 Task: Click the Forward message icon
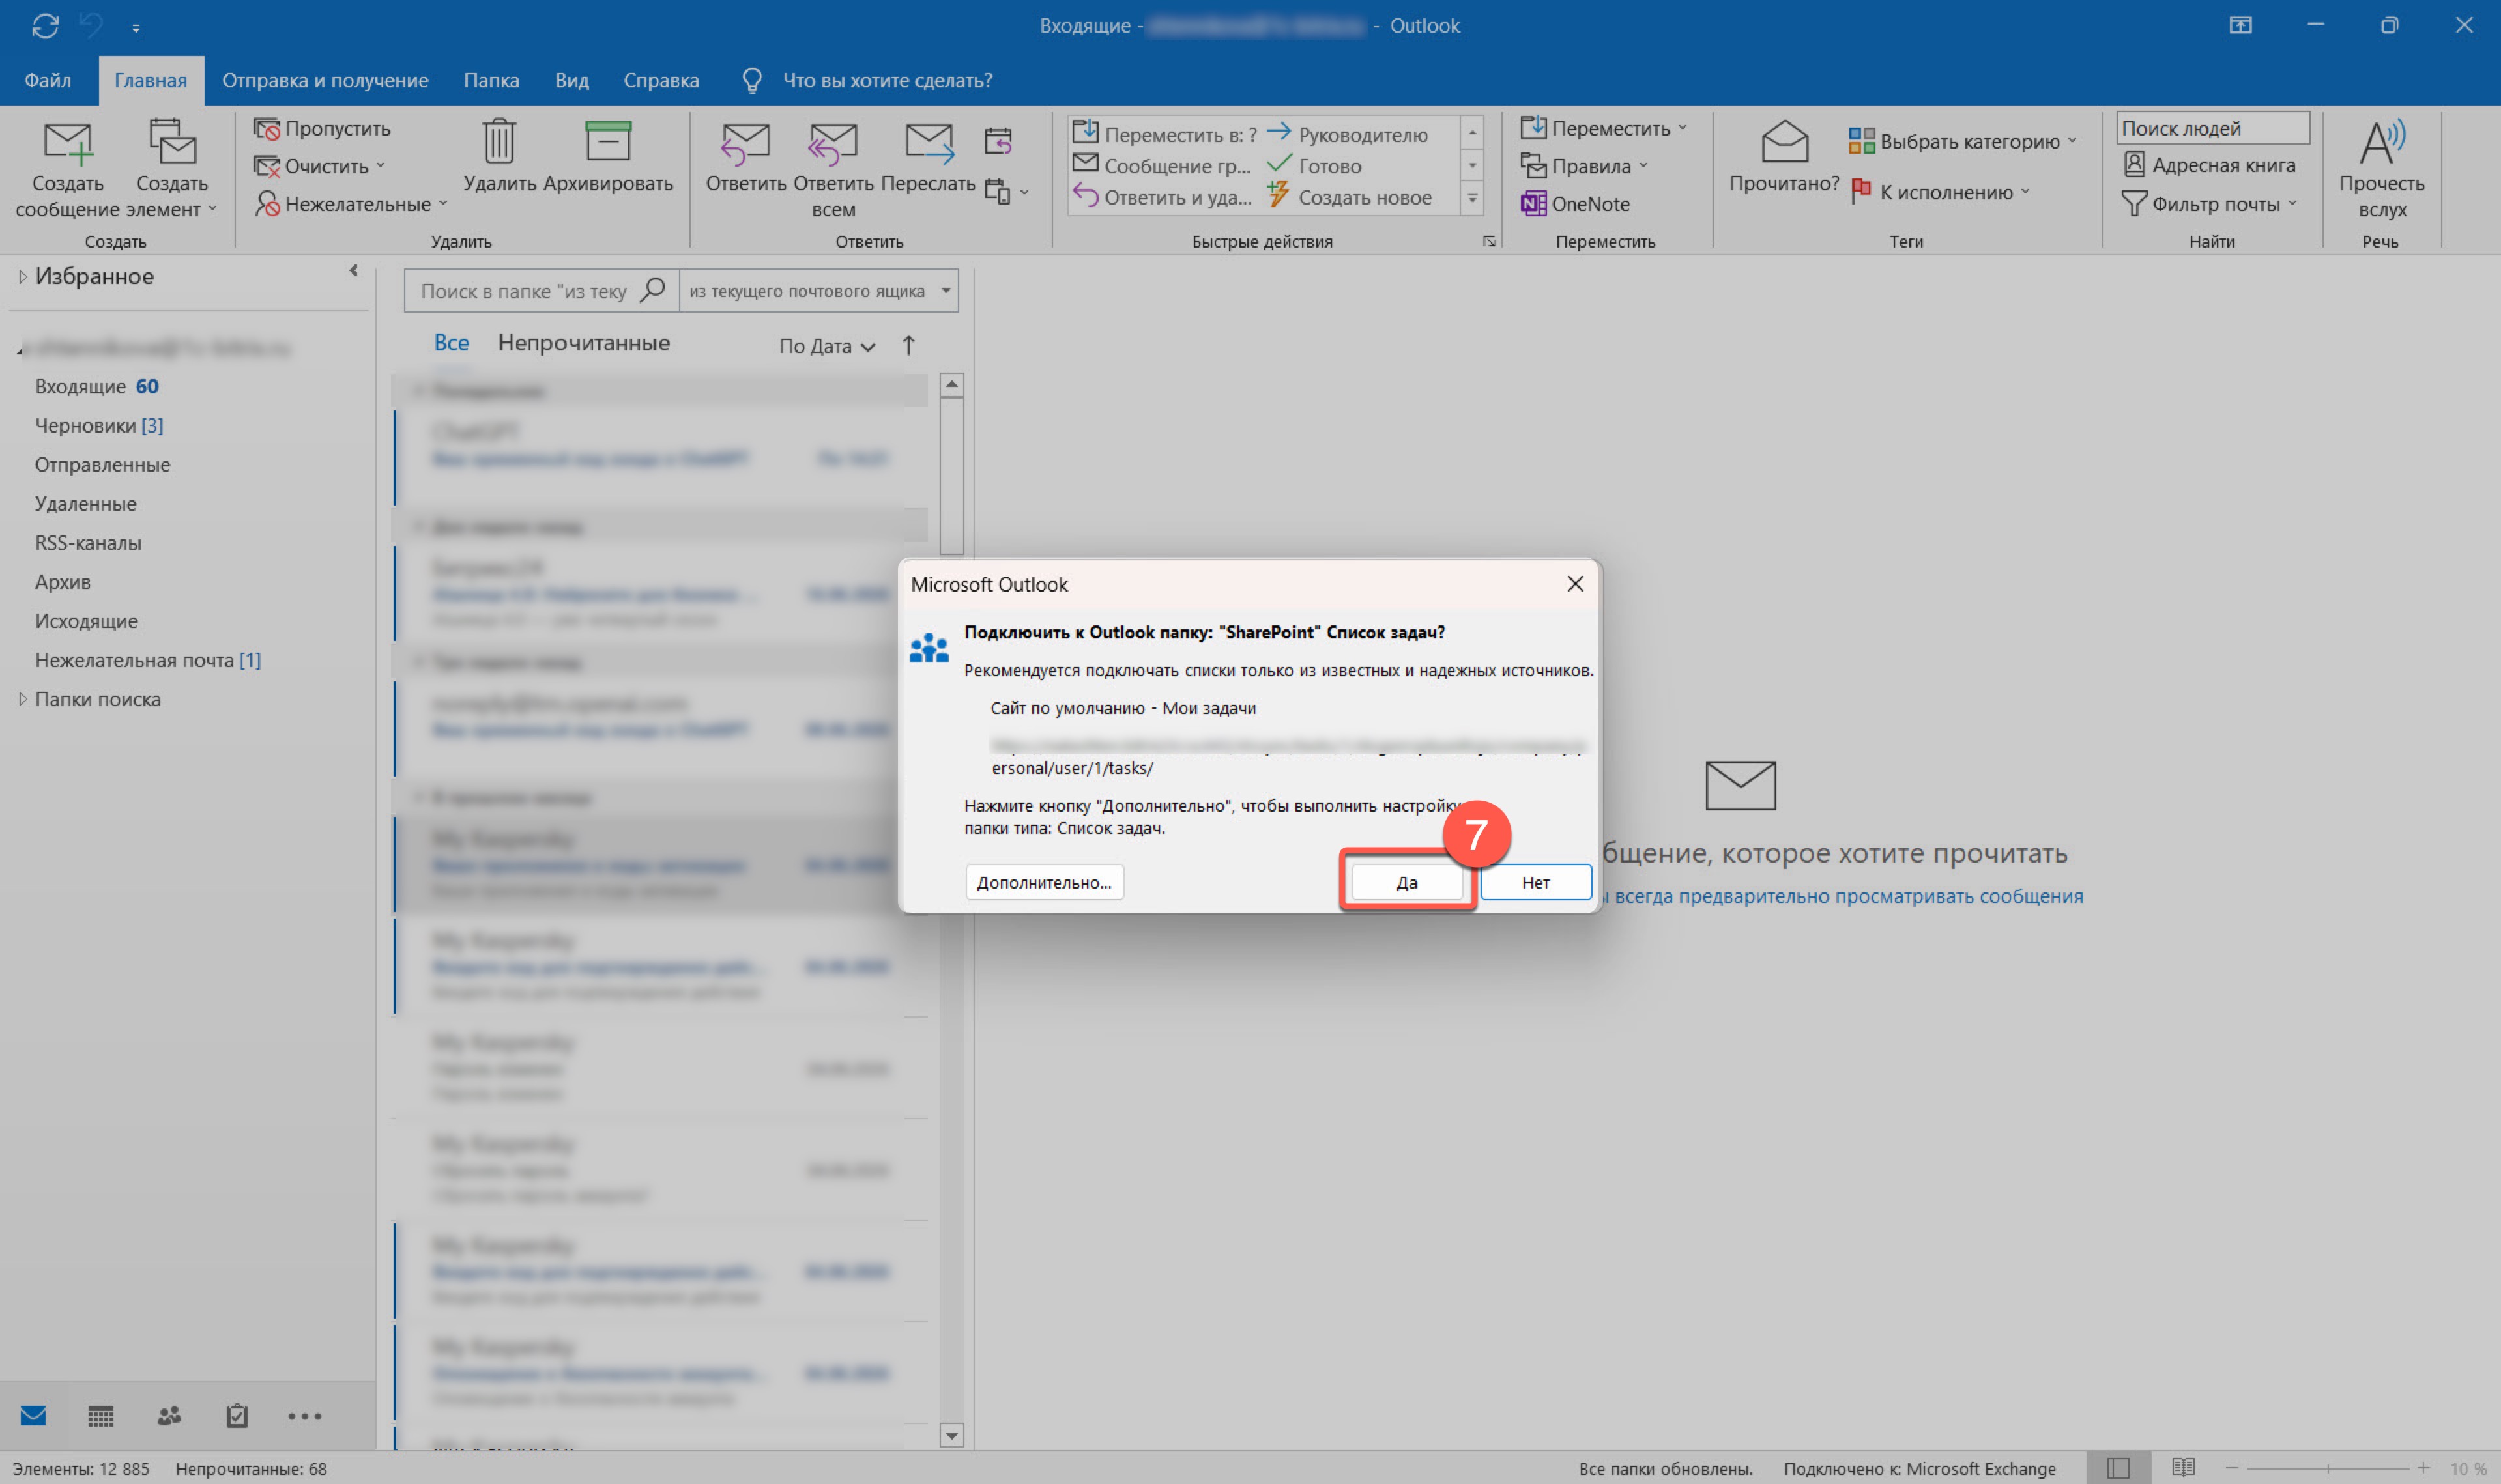click(928, 143)
